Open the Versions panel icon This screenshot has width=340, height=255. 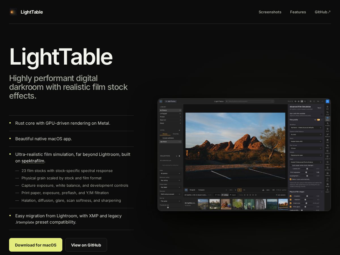[x=328, y=151]
